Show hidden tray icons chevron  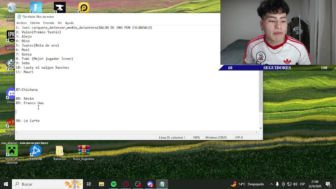[x=271, y=184]
